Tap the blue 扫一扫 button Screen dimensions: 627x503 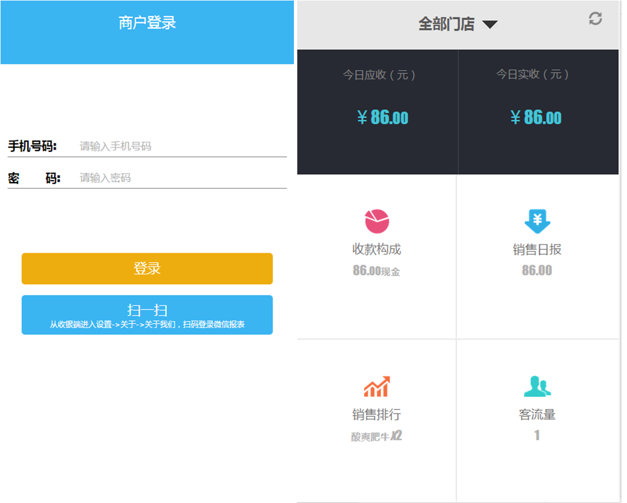coord(147,315)
